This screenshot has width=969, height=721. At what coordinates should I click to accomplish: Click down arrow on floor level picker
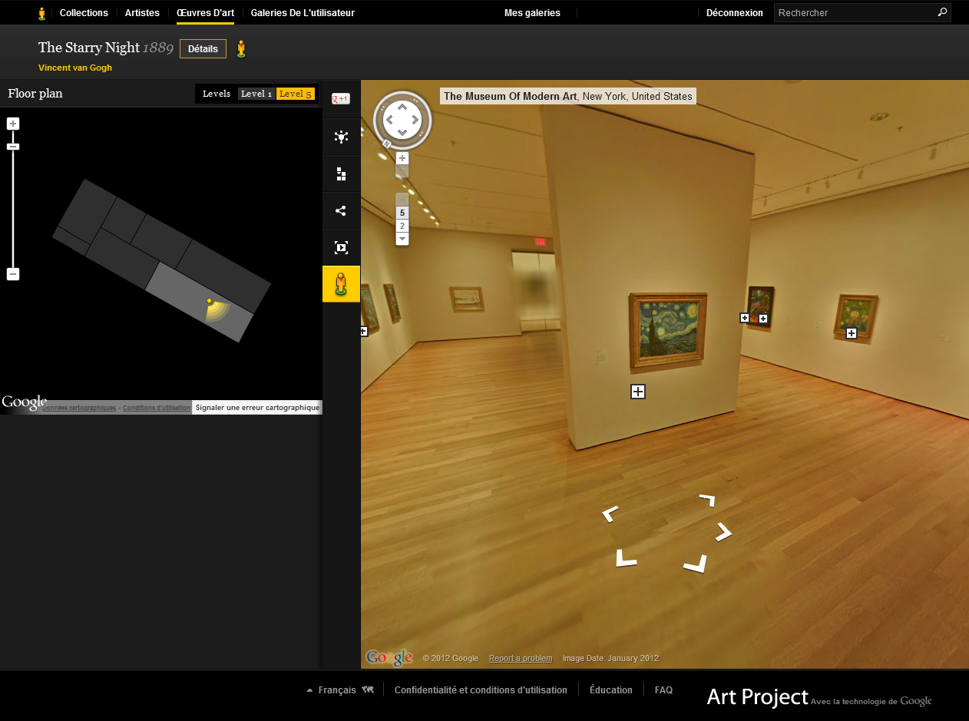tap(402, 239)
